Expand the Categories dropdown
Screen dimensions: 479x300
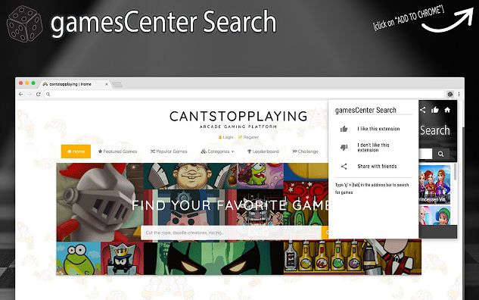pos(217,152)
